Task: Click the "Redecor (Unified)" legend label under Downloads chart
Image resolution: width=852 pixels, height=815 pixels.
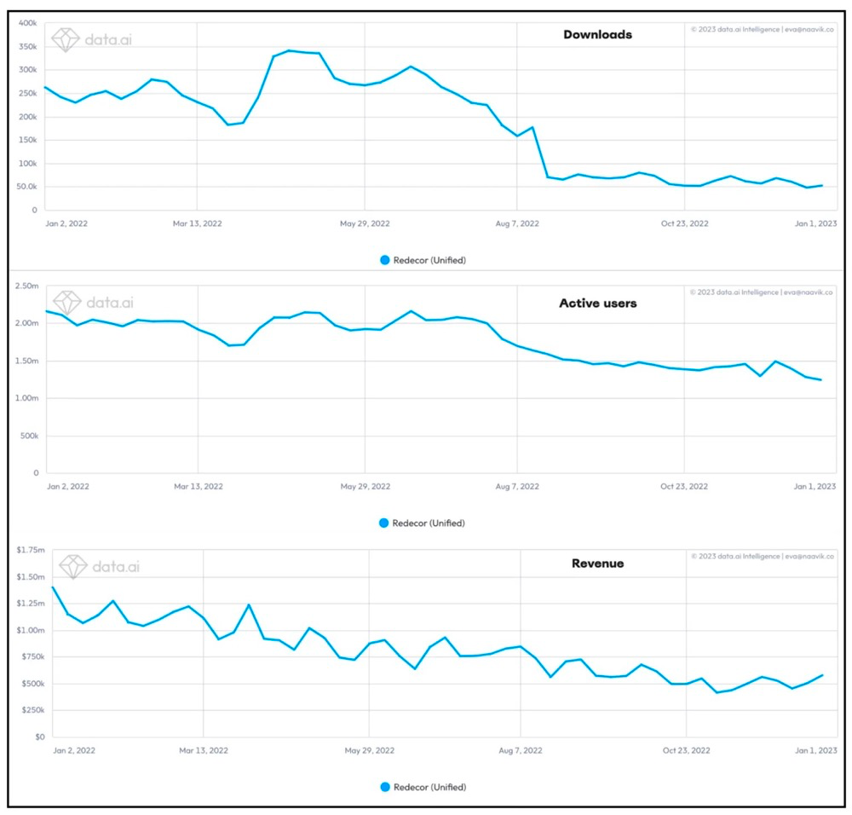Action: coord(429,260)
